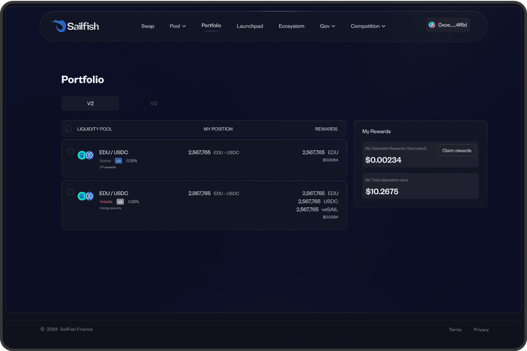Check the Active EDU / USDC pool checkbox
This screenshot has width=527, height=351.
pyautogui.click(x=71, y=151)
